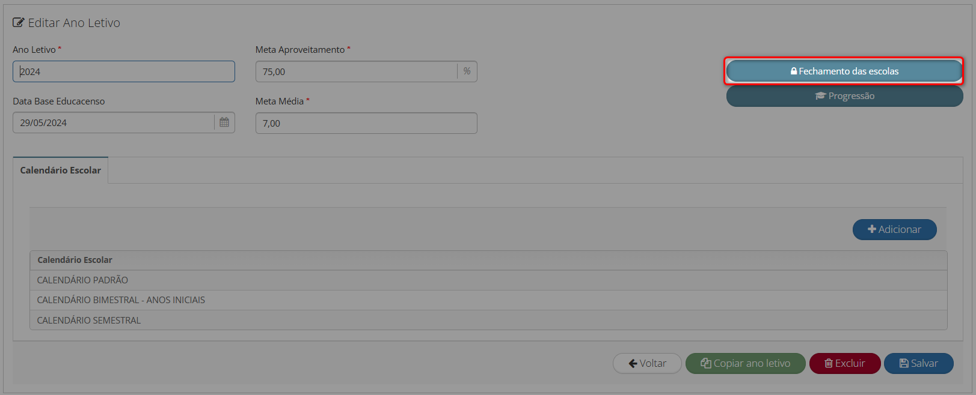Go back using the Voltar button
976x395 pixels.
coord(647,363)
